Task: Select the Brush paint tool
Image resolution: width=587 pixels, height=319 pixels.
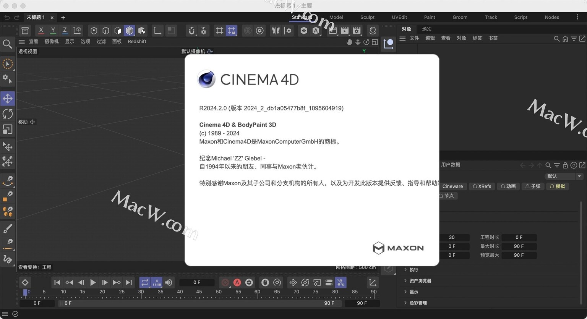Action: [x=8, y=228]
